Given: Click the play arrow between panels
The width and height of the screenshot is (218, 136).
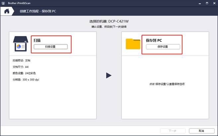Looking at the screenshot, I should 109,75.
